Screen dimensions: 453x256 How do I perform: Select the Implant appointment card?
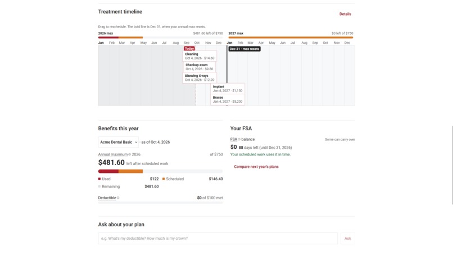coord(228,89)
